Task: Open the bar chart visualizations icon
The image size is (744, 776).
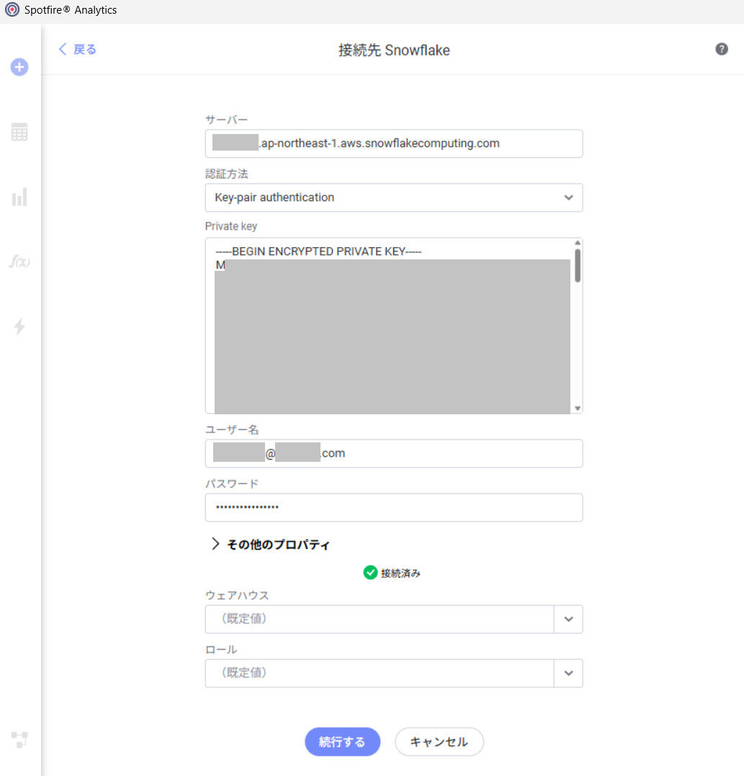Action: (19, 197)
